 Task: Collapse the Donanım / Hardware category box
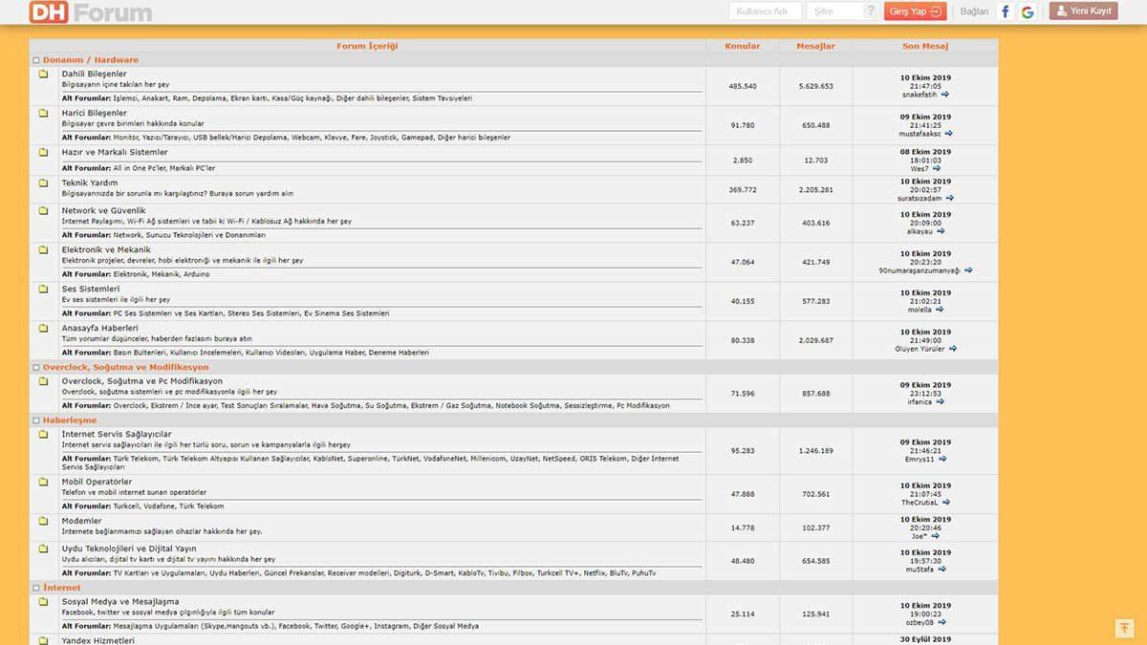point(36,60)
